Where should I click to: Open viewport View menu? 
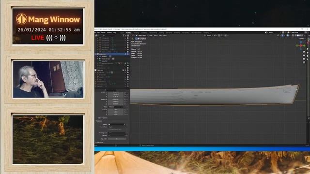click(151, 35)
